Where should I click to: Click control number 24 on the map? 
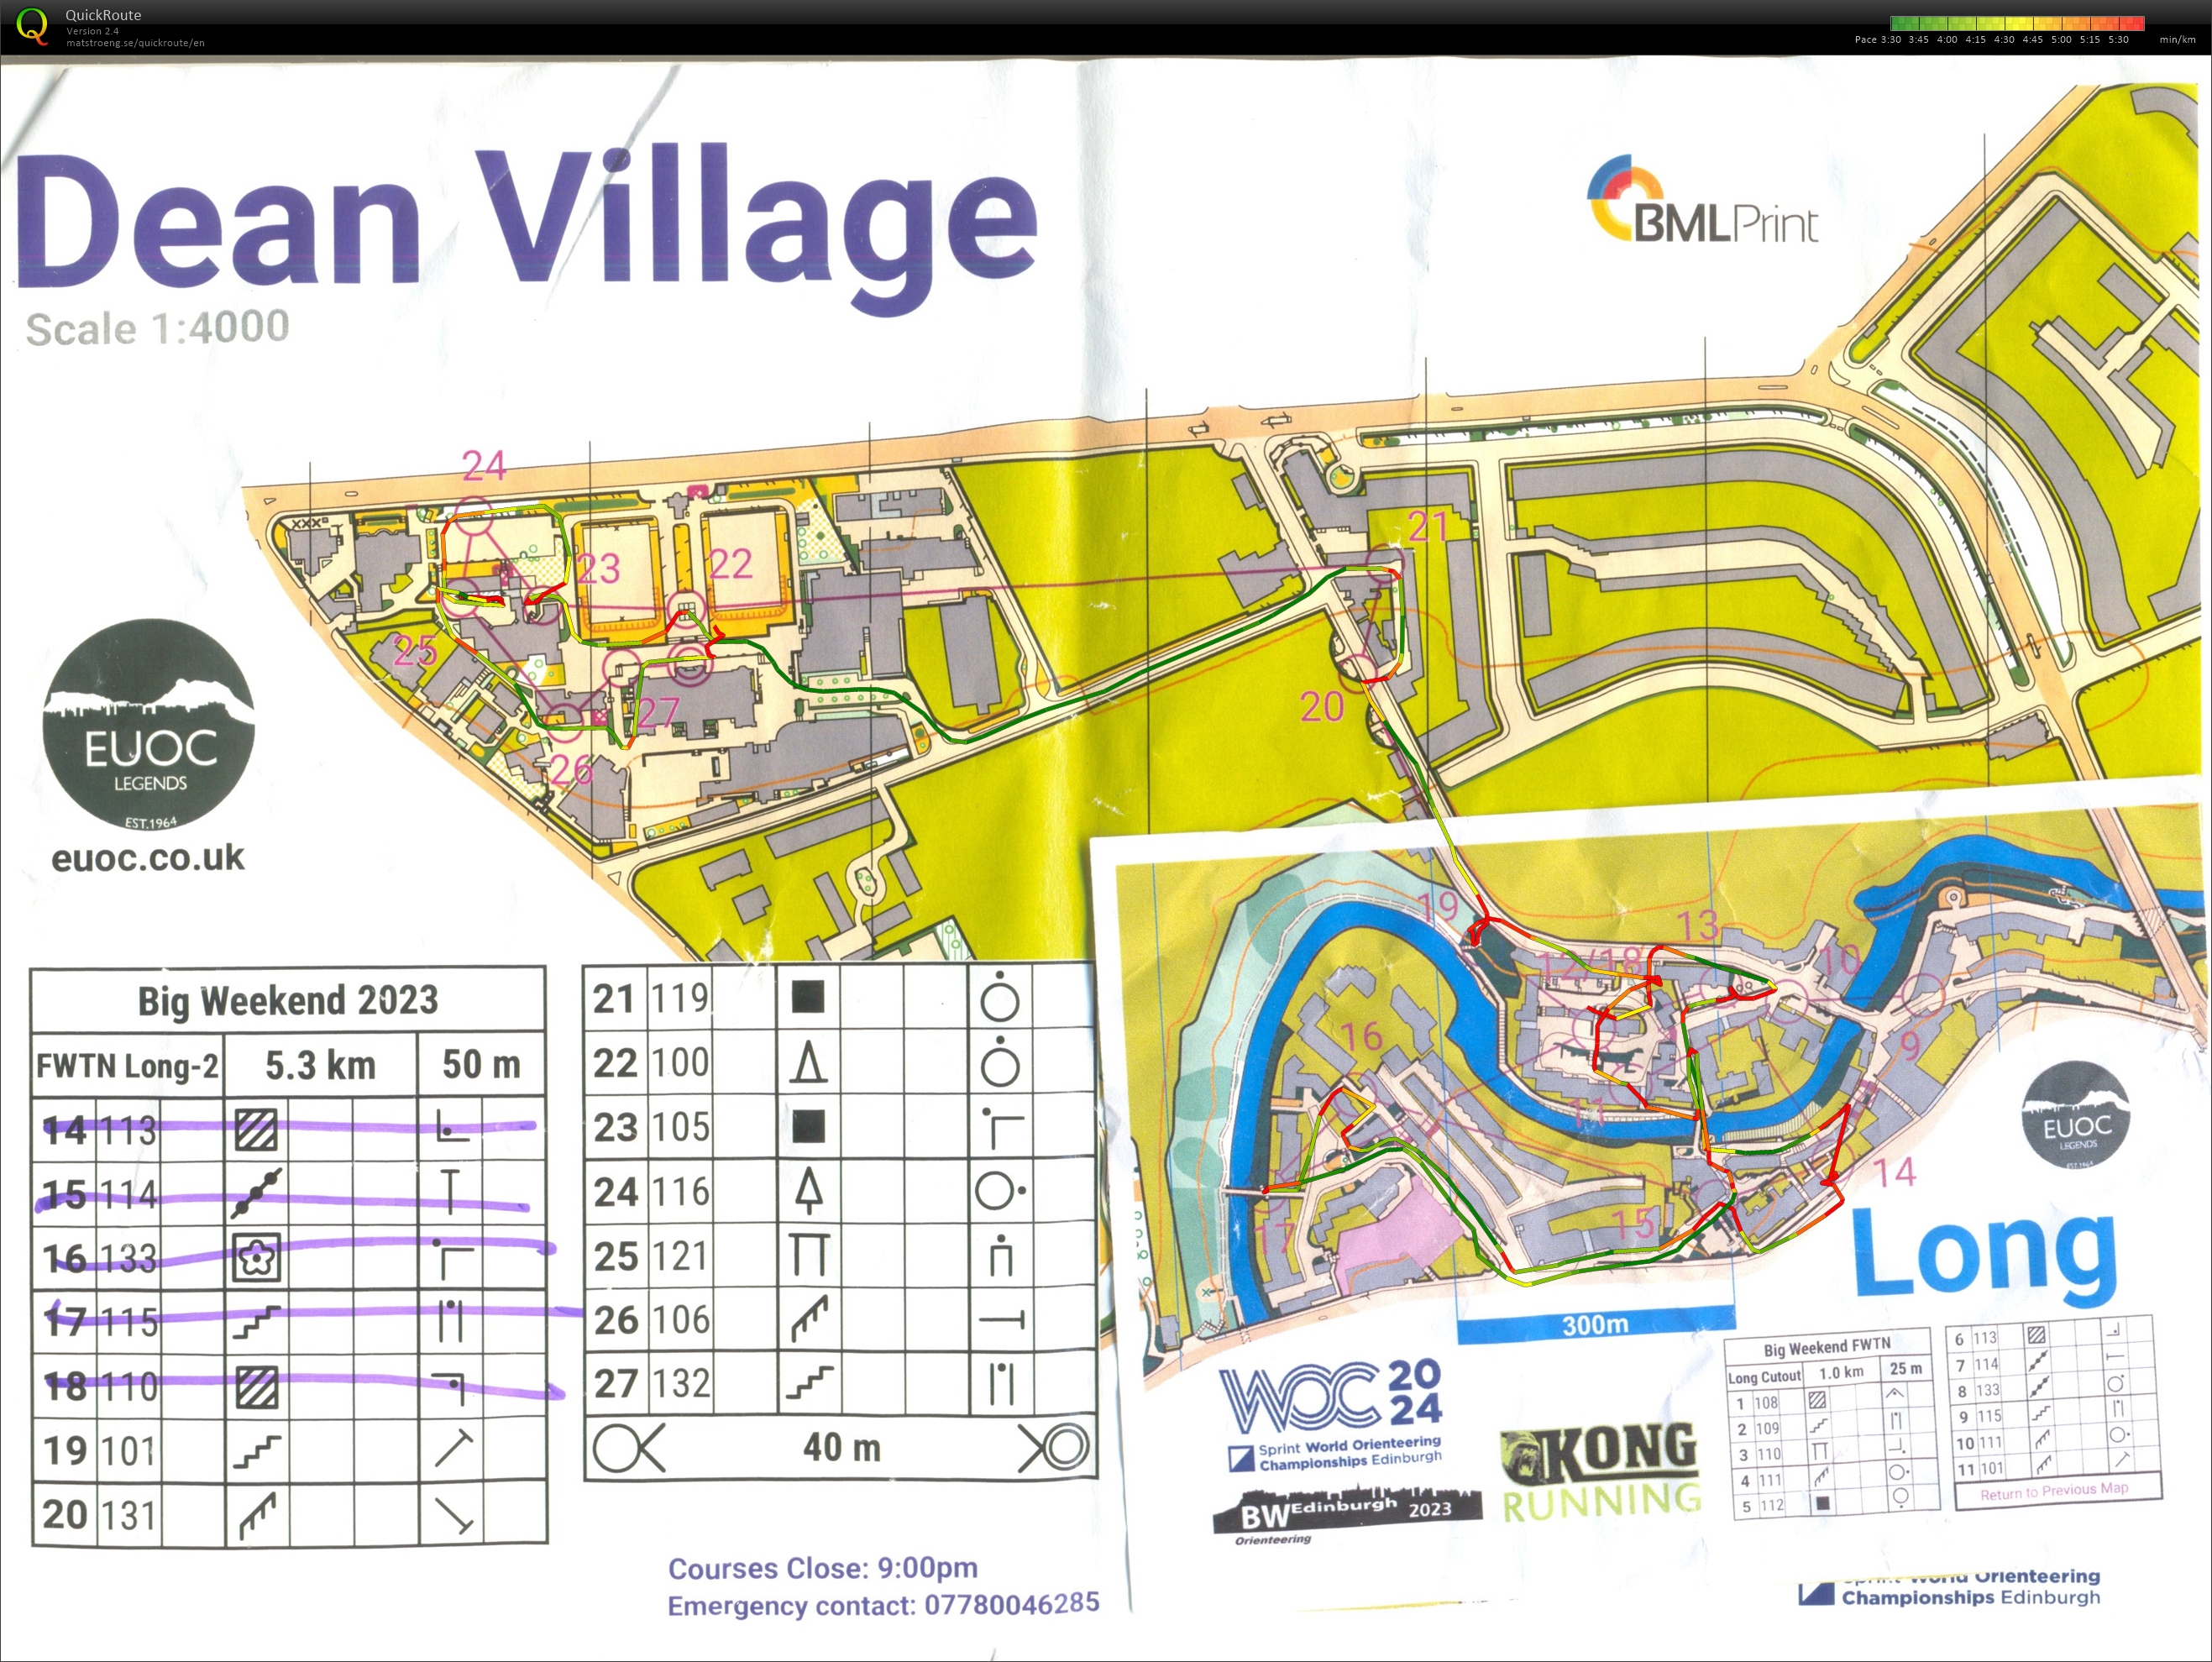click(x=484, y=466)
